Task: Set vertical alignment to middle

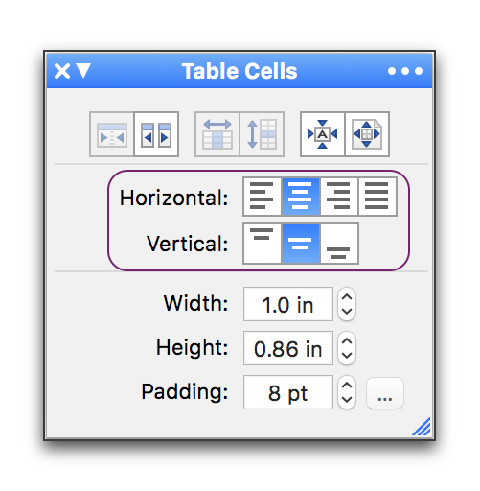Action: [301, 244]
